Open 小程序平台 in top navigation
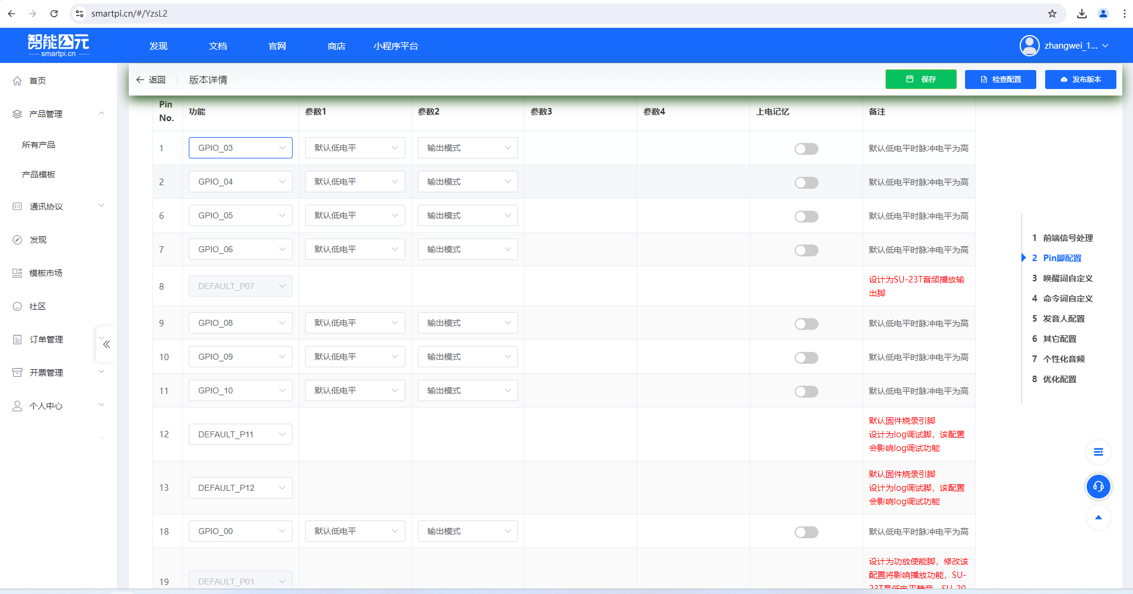The image size is (1133, 594). tap(395, 46)
